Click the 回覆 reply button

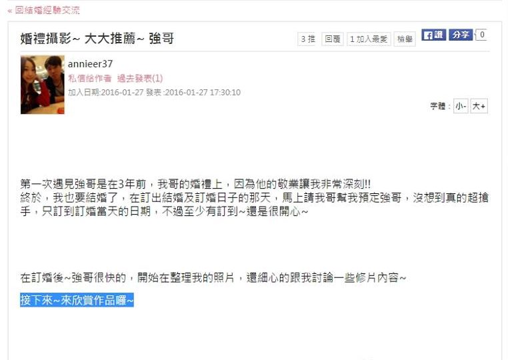(x=333, y=39)
